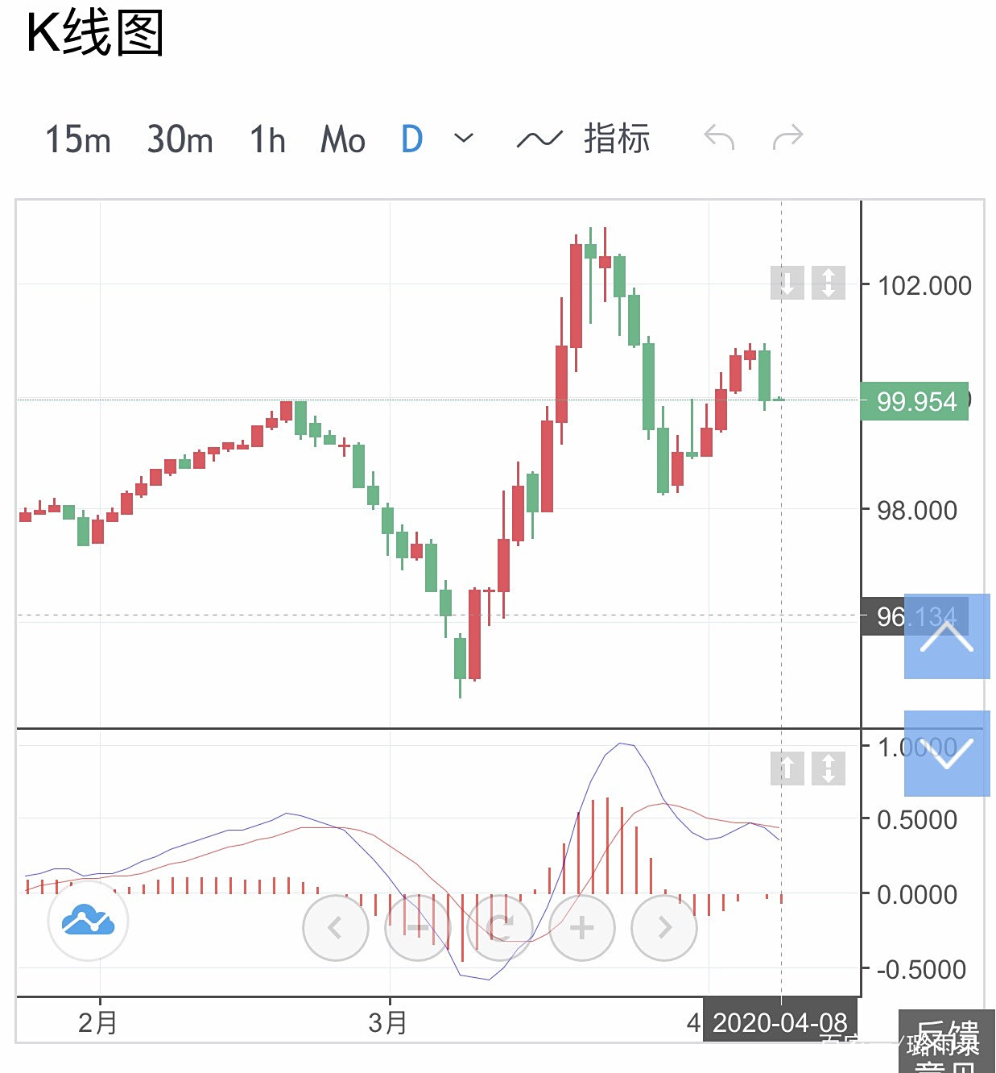
Task: Move MACD pane up with arrow
Action: tap(787, 768)
